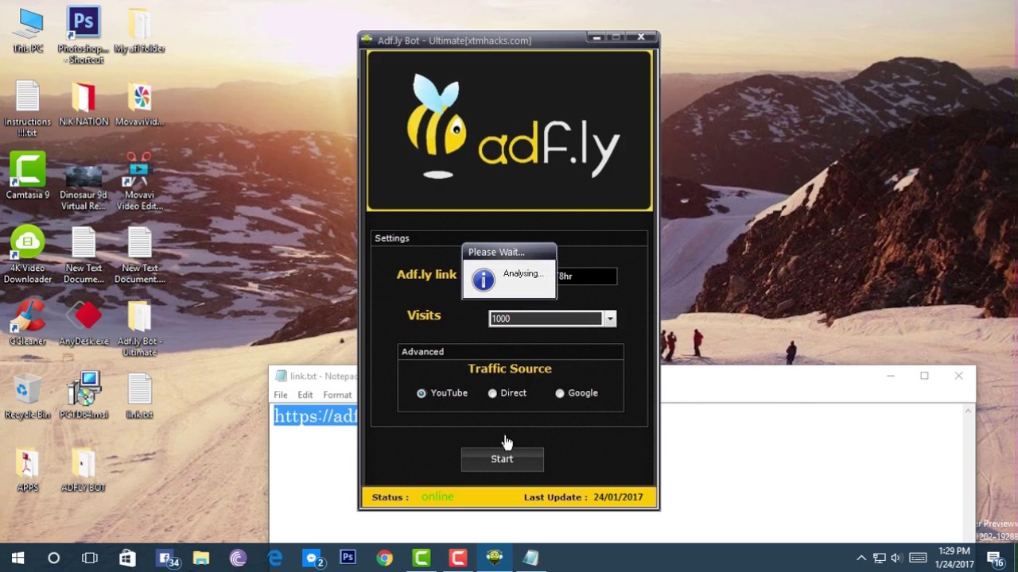This screenshot has width=1018, height=572.
Task: Launch Camtasia 9 from the desktop
Action: coord(27,171)
